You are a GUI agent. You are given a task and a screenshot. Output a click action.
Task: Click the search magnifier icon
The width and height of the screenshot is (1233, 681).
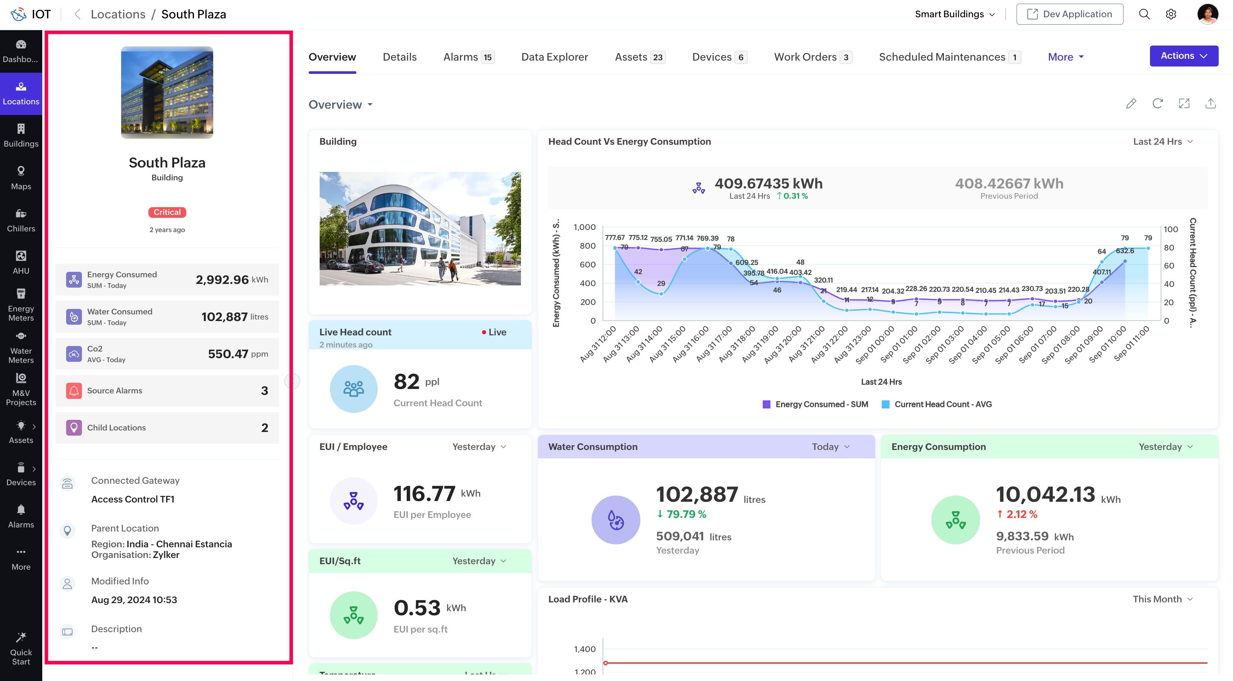click(x=1144, y=14)
